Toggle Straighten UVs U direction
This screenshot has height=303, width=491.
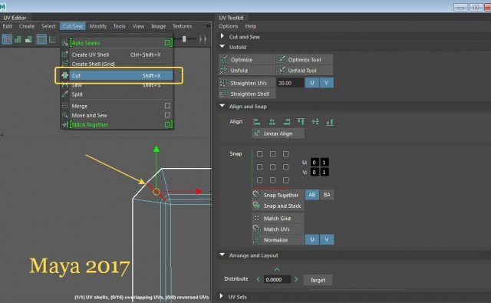(x=312, y=83)
